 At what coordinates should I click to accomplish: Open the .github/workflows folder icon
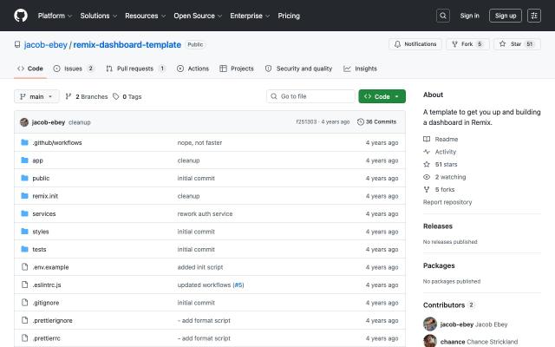pyautogui.click(x=24, y=142)
